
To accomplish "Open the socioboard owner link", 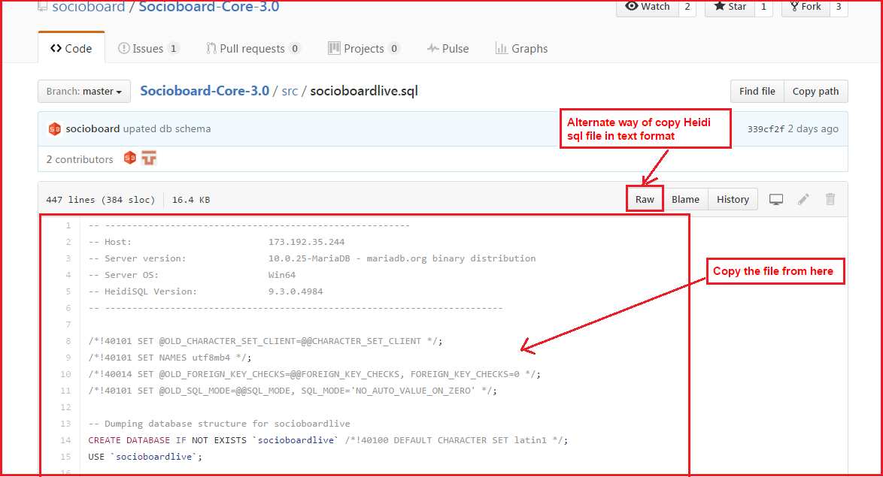I will coord(89,7).
